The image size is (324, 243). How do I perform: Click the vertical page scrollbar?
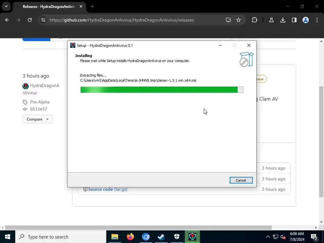point(321,141)
